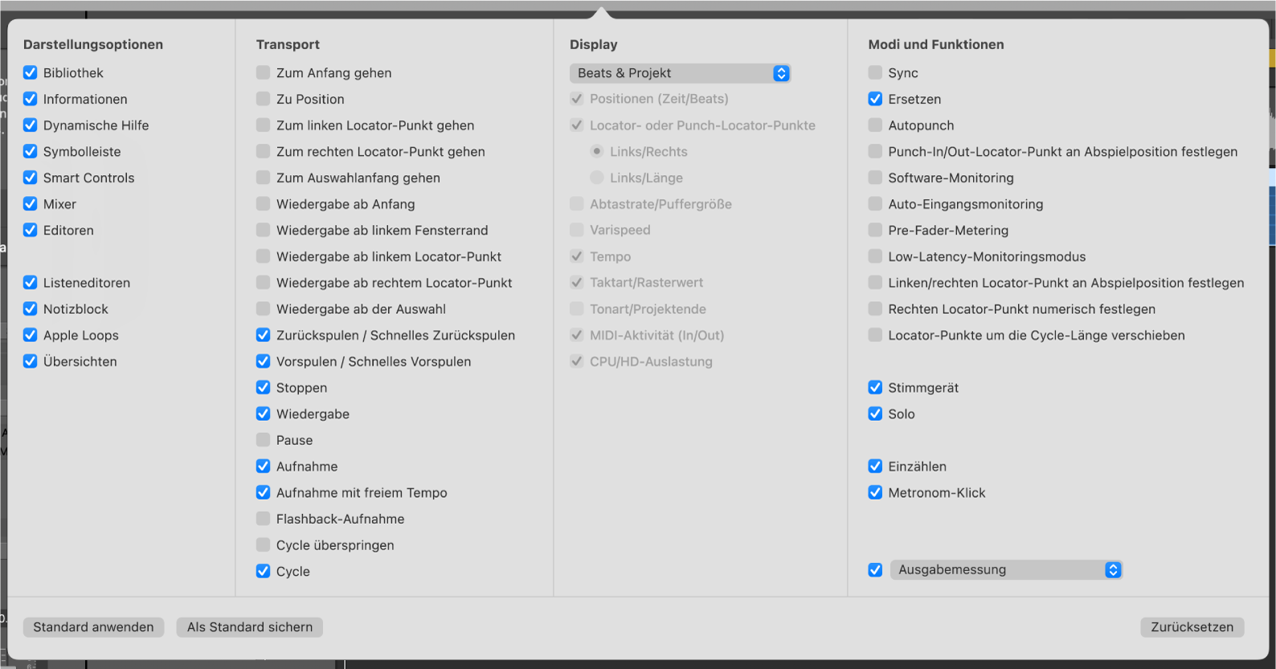Screen dimensions: 1276x669
Task: Enable Software-Monitoring checkbox
Action: point(875,177)
